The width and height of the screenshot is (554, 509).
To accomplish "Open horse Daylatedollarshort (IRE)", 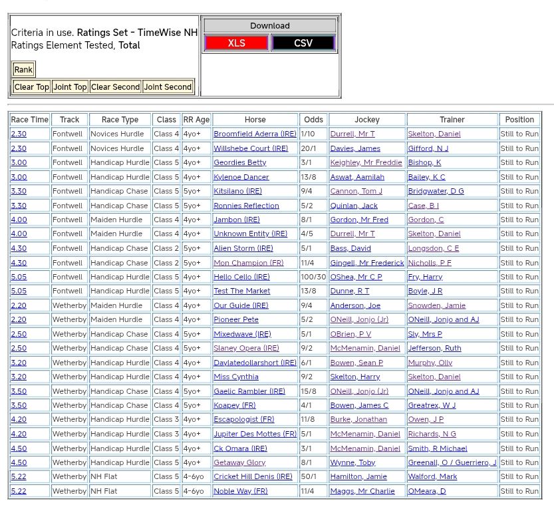I will click(x=255, y=363).
